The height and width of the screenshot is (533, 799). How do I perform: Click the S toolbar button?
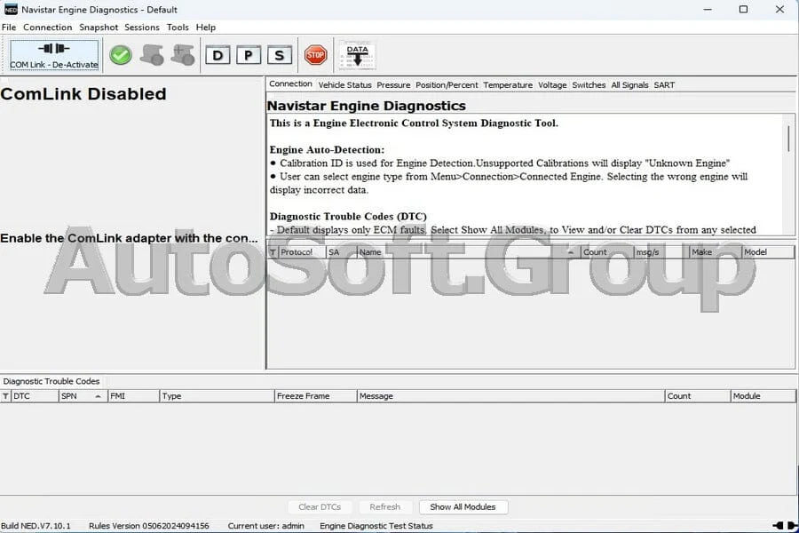point(280,55)
